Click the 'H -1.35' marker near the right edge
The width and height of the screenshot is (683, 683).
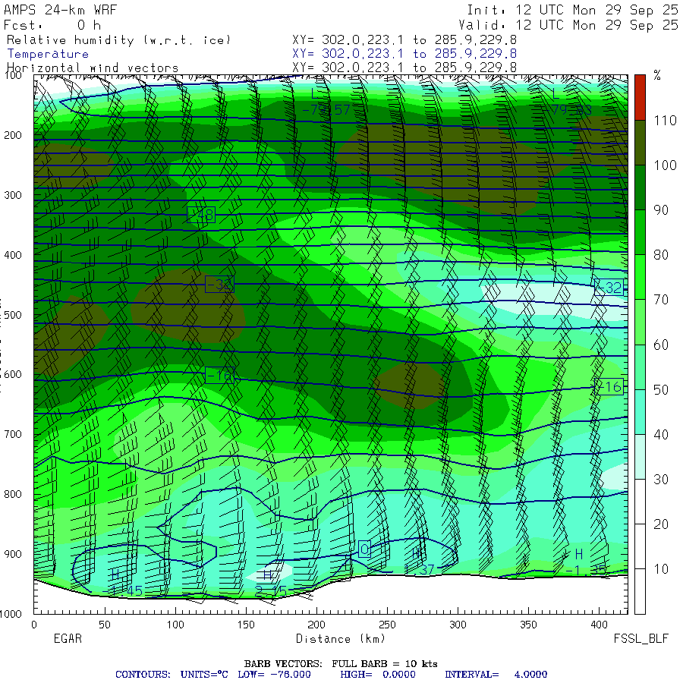pyautogui.click(x=585, y=562)
